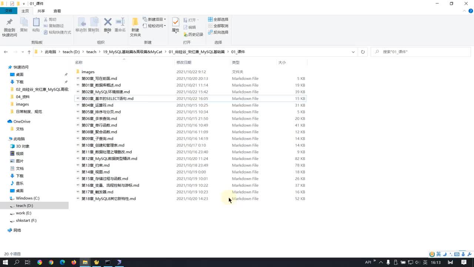Sort by the Type (类型) column header
This screenshot has height=267, width=474.
pyautogui.click(x=253, y=62)
